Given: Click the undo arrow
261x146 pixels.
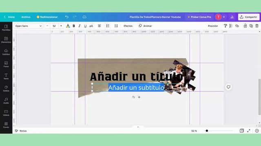Looking at the screenshot, I should tap(67, 17).
